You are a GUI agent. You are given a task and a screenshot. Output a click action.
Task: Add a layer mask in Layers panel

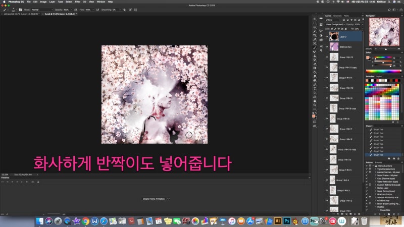coord(342,214)
